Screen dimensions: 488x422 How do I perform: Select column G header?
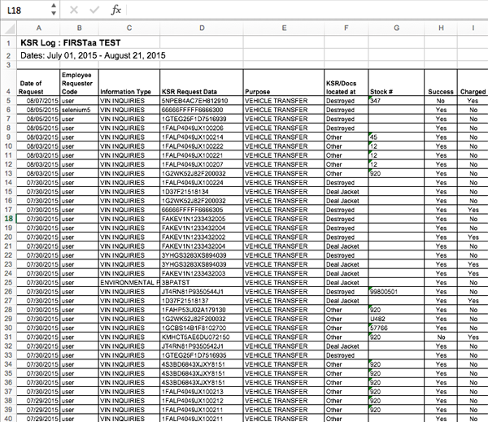click(395, 28)
